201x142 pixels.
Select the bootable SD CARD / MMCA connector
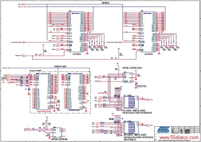(131, 128)
